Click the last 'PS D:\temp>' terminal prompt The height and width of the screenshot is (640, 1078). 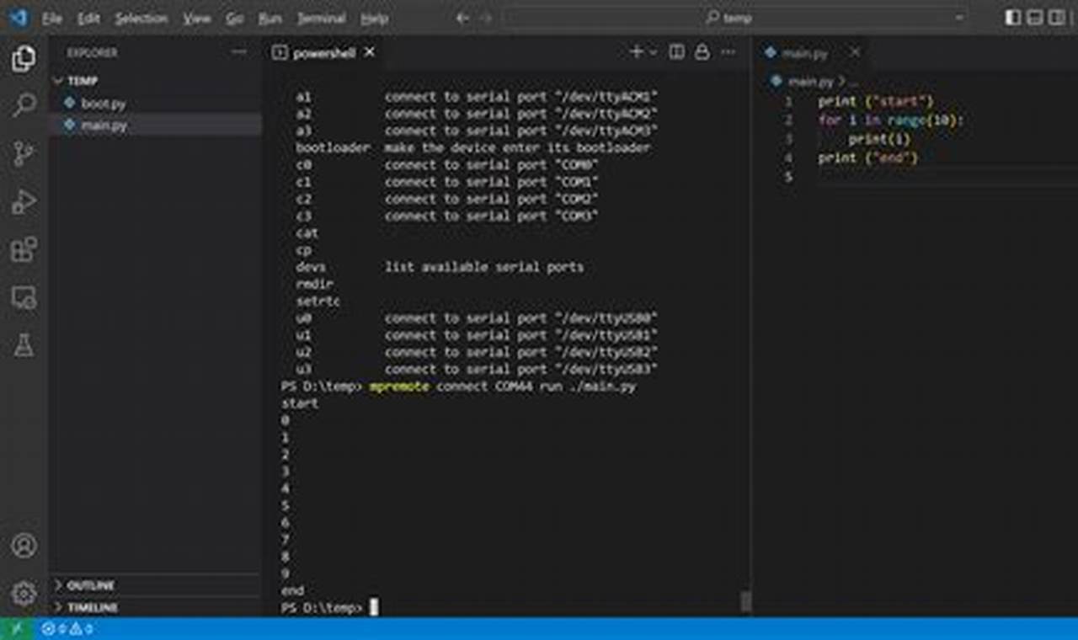322,607
